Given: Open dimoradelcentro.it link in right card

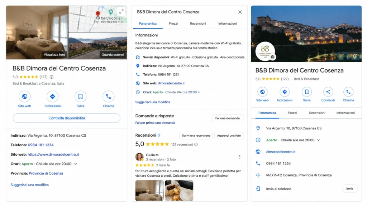Looking at the screenshot, I should pos(281,152).
